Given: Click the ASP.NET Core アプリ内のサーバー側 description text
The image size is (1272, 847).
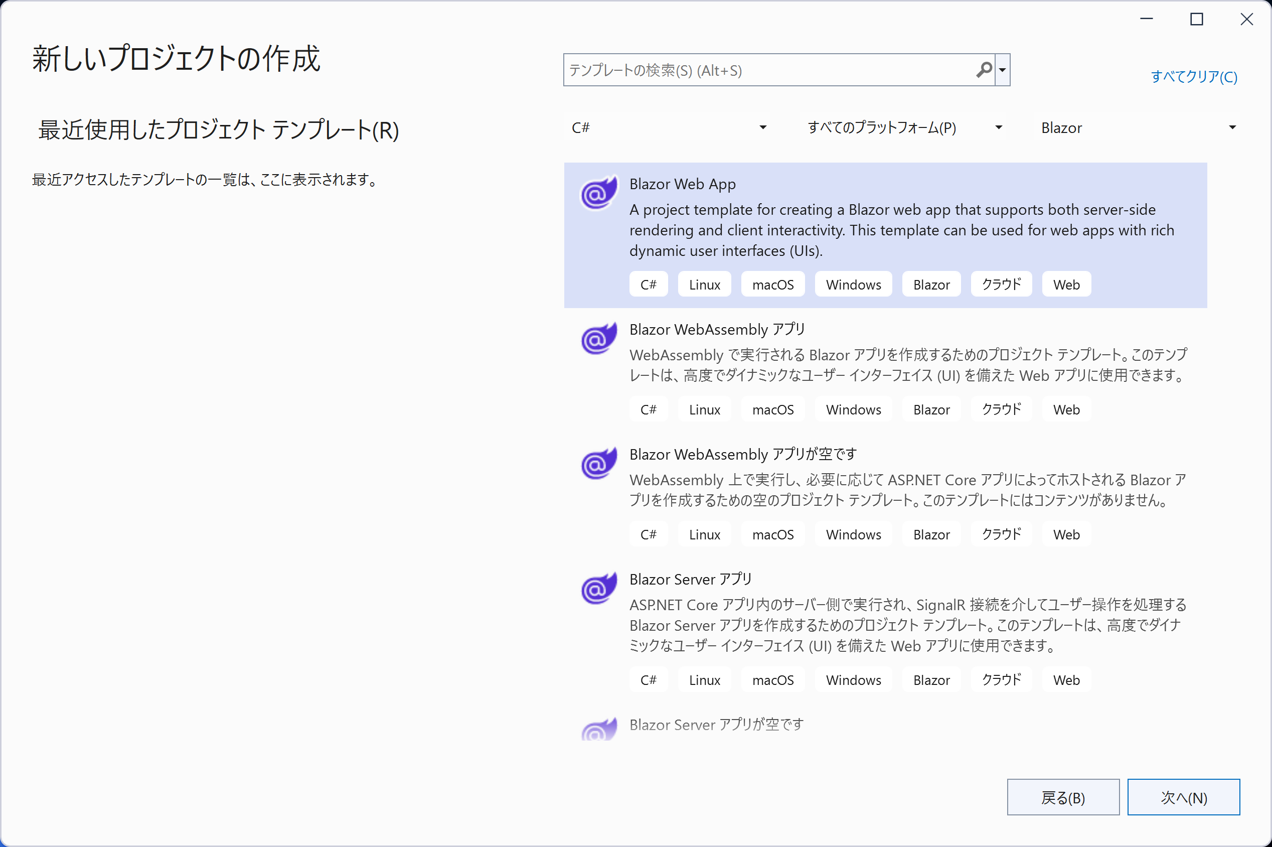Looking at the screenshot, I should point(908,625).
